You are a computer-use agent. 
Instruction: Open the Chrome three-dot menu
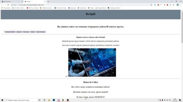pos(181,5)
